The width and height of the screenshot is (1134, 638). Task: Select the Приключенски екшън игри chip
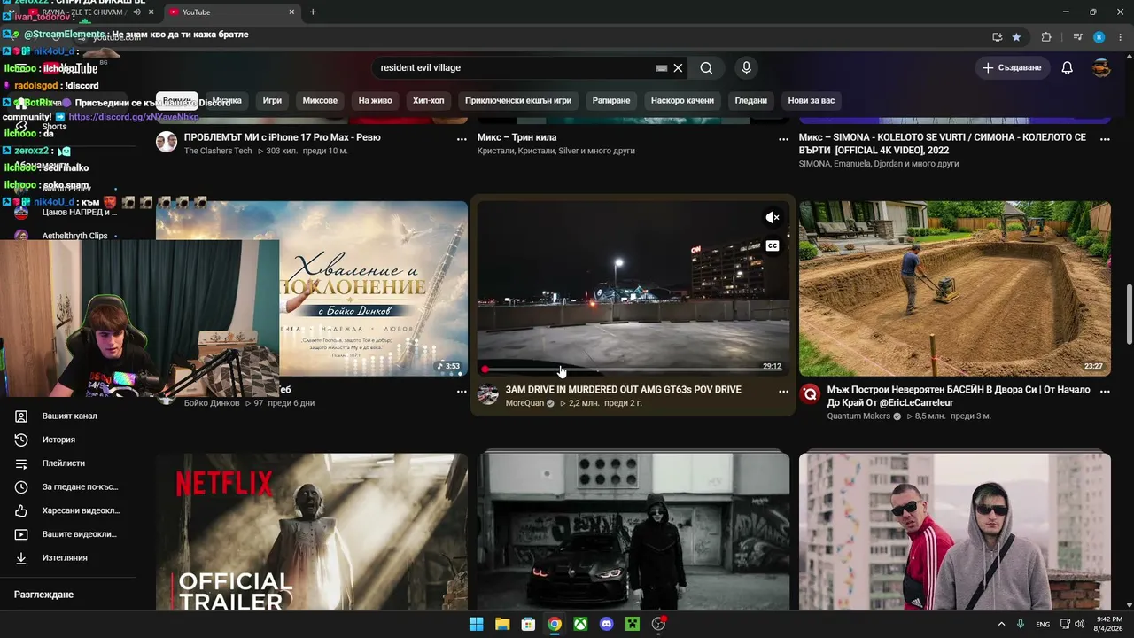click(x=518, y=100)
